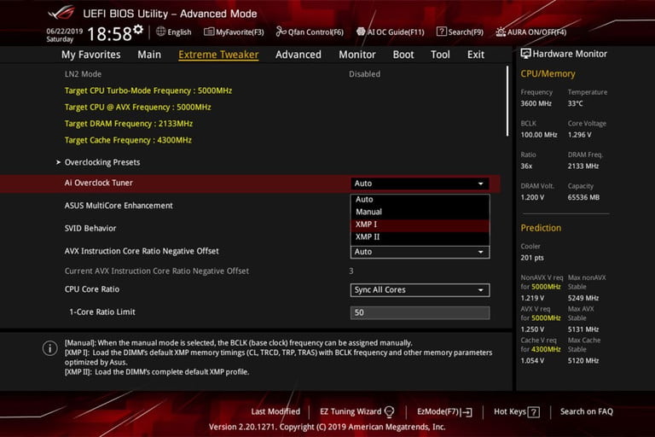The image size is (655, 437).
Task: Expand Overclocking Presets submenu
Action: (x=102, y=162)
